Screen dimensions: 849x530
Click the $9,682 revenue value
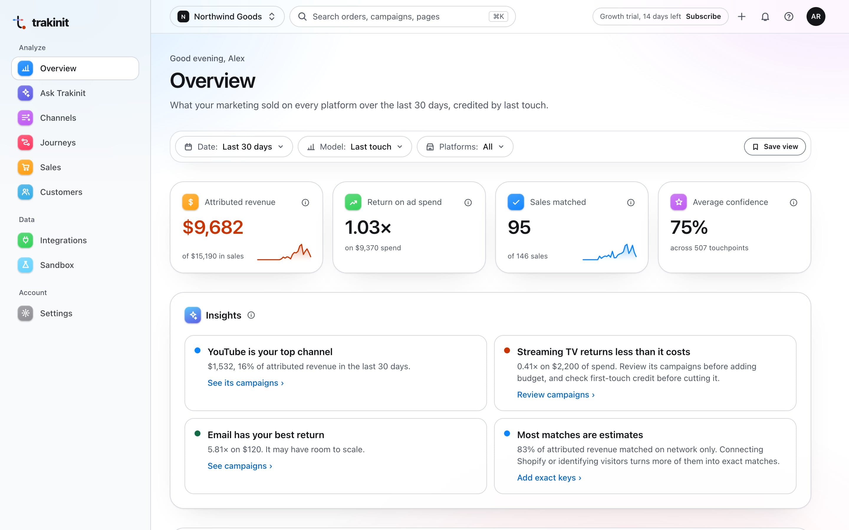pos(213,227)
